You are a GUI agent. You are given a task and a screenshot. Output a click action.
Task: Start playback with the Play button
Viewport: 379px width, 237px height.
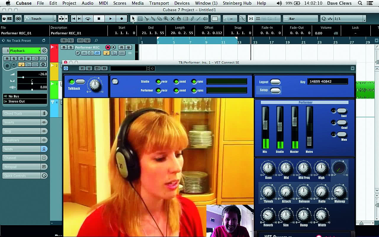point(110,19)
